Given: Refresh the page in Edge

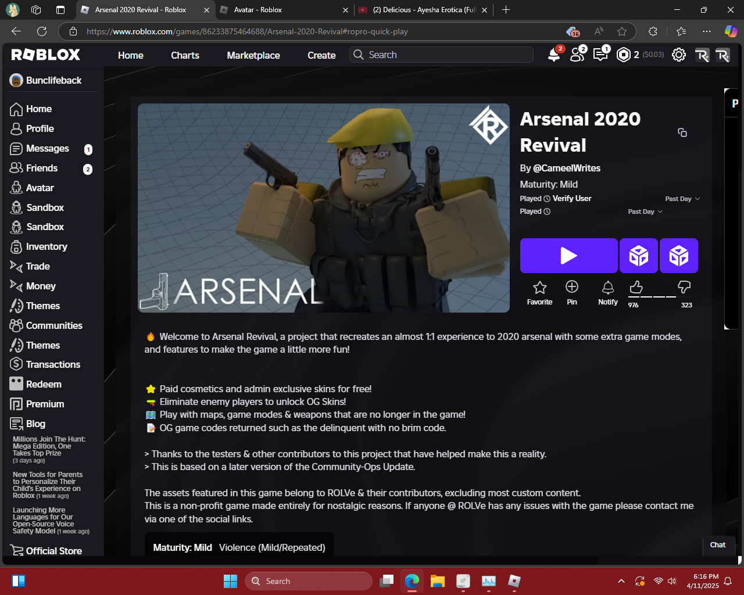Looking at the screenshot, I should pyautogui.click(x=42, y=31).
